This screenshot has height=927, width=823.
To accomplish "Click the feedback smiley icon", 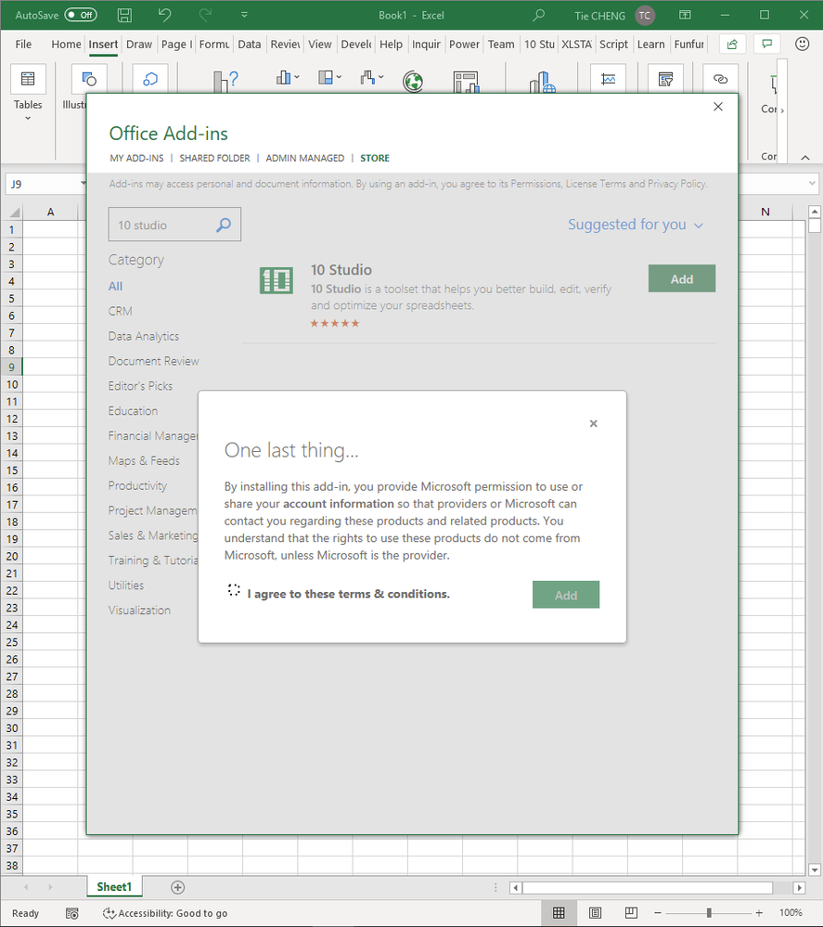I will coord(802,44).
